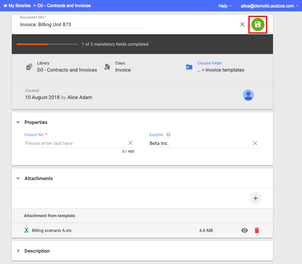Image resolution: width=302 pixels, height=264 pixels.
Task: Click the Class document-gear icon
Action: tap(107, 67)
